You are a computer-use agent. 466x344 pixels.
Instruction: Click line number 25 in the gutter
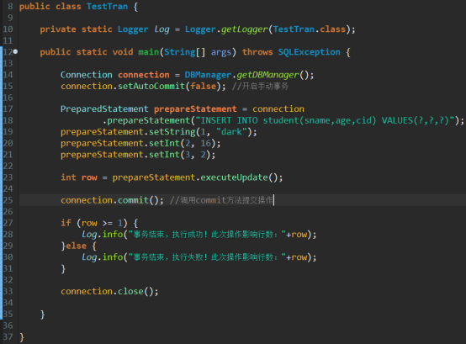[8, 200]
